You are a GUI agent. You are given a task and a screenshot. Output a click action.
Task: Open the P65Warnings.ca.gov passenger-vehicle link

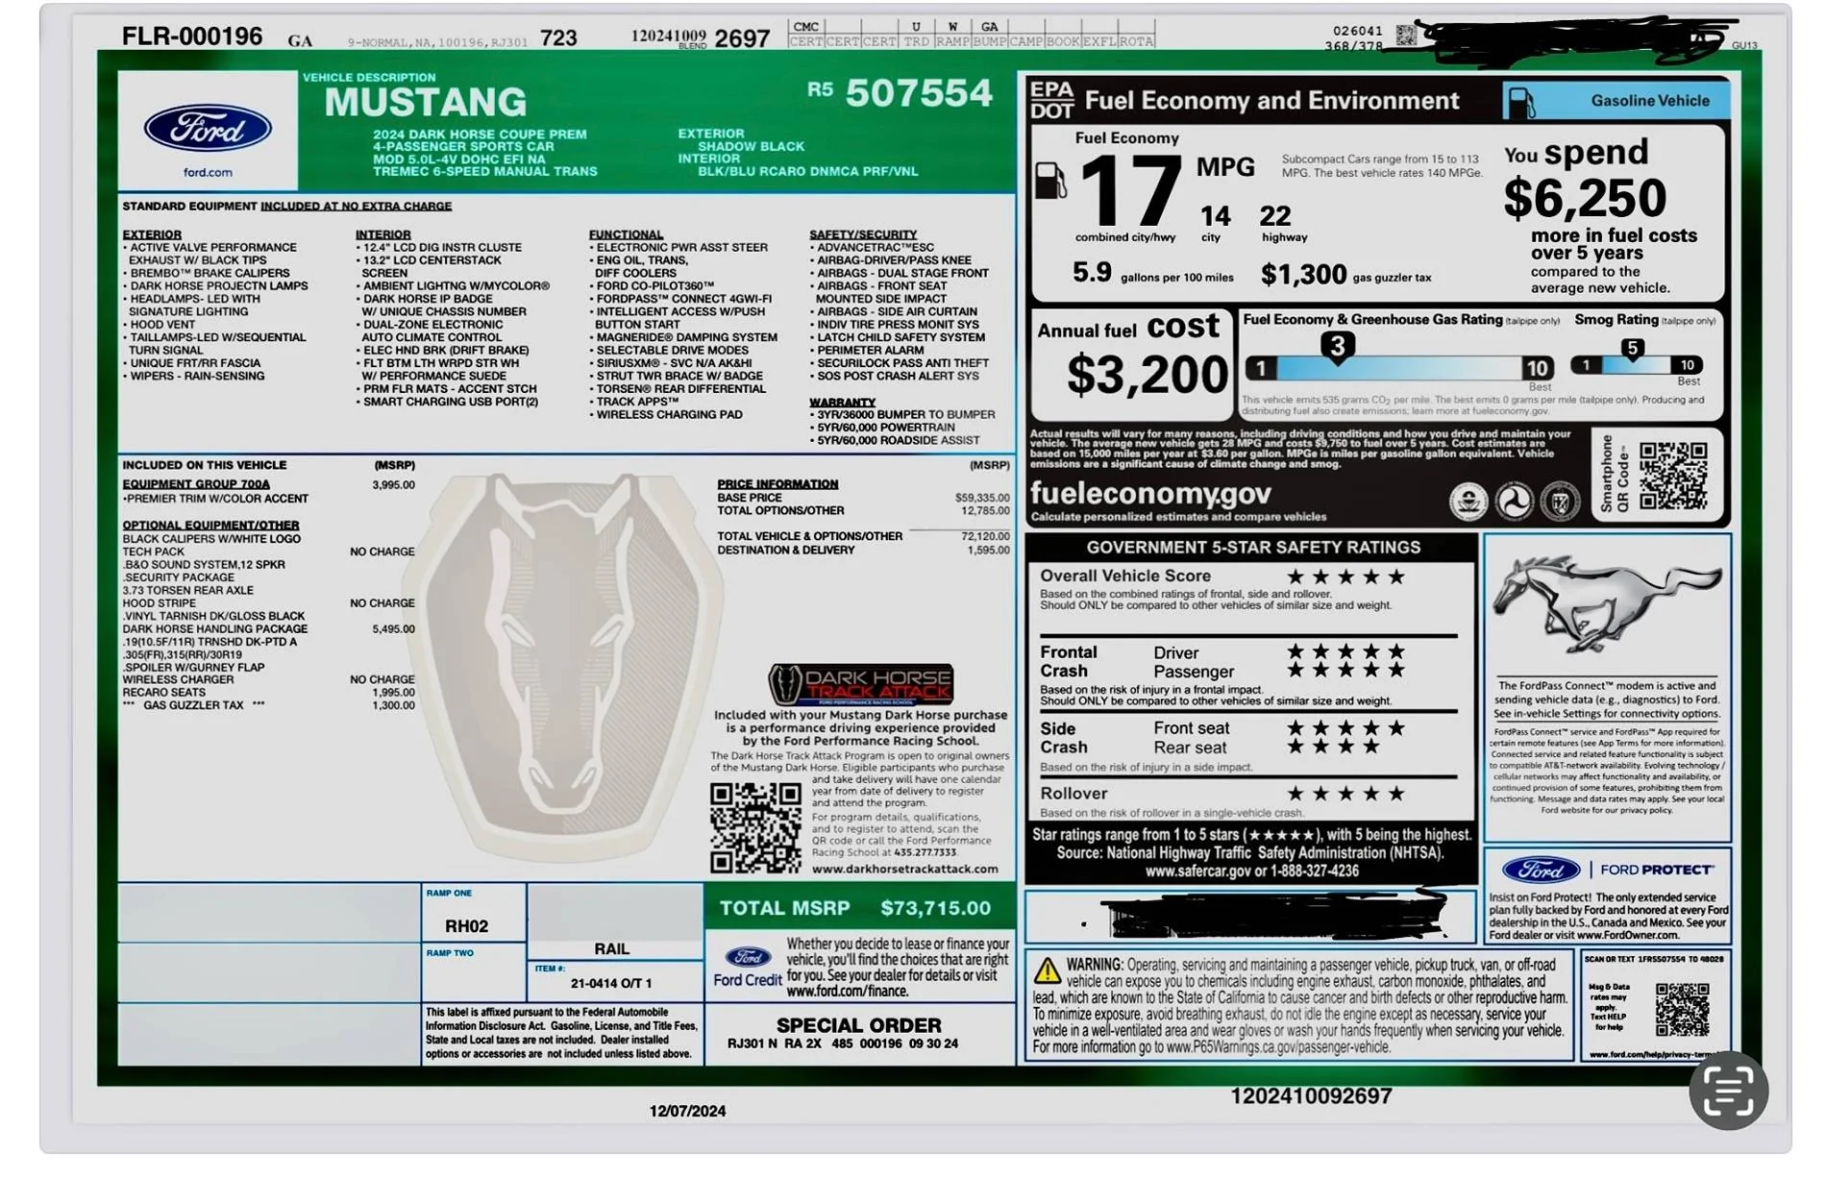point(1278,1047)
